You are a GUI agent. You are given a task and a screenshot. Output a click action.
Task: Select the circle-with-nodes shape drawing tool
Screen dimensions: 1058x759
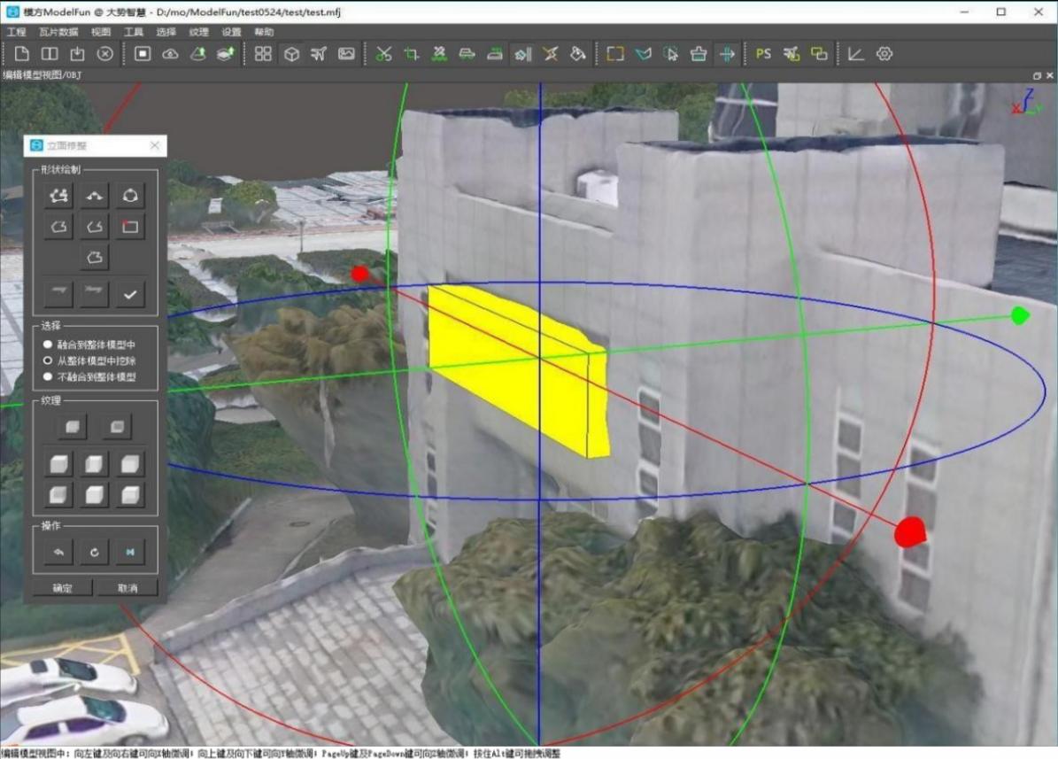[x=130, y=196]
